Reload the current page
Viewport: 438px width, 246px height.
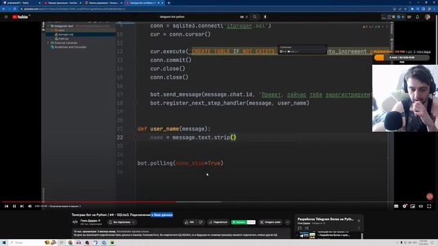coord(15,9)
